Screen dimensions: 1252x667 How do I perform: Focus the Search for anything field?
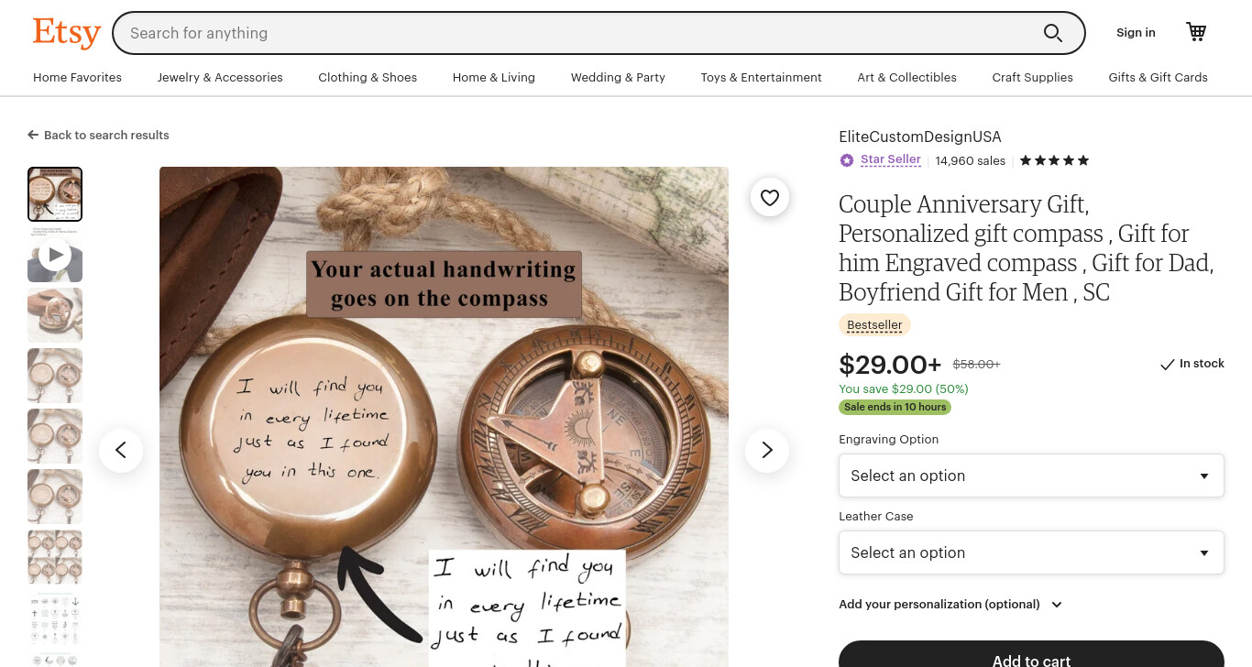coord(577,33)
